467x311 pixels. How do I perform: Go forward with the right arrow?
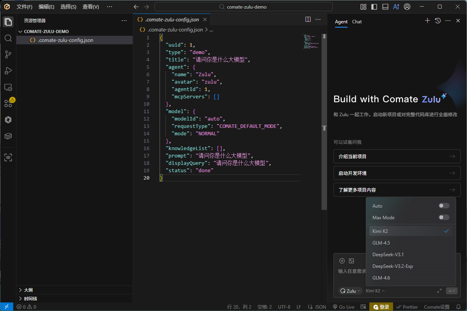pyautogui.click(x=146, y=7)
